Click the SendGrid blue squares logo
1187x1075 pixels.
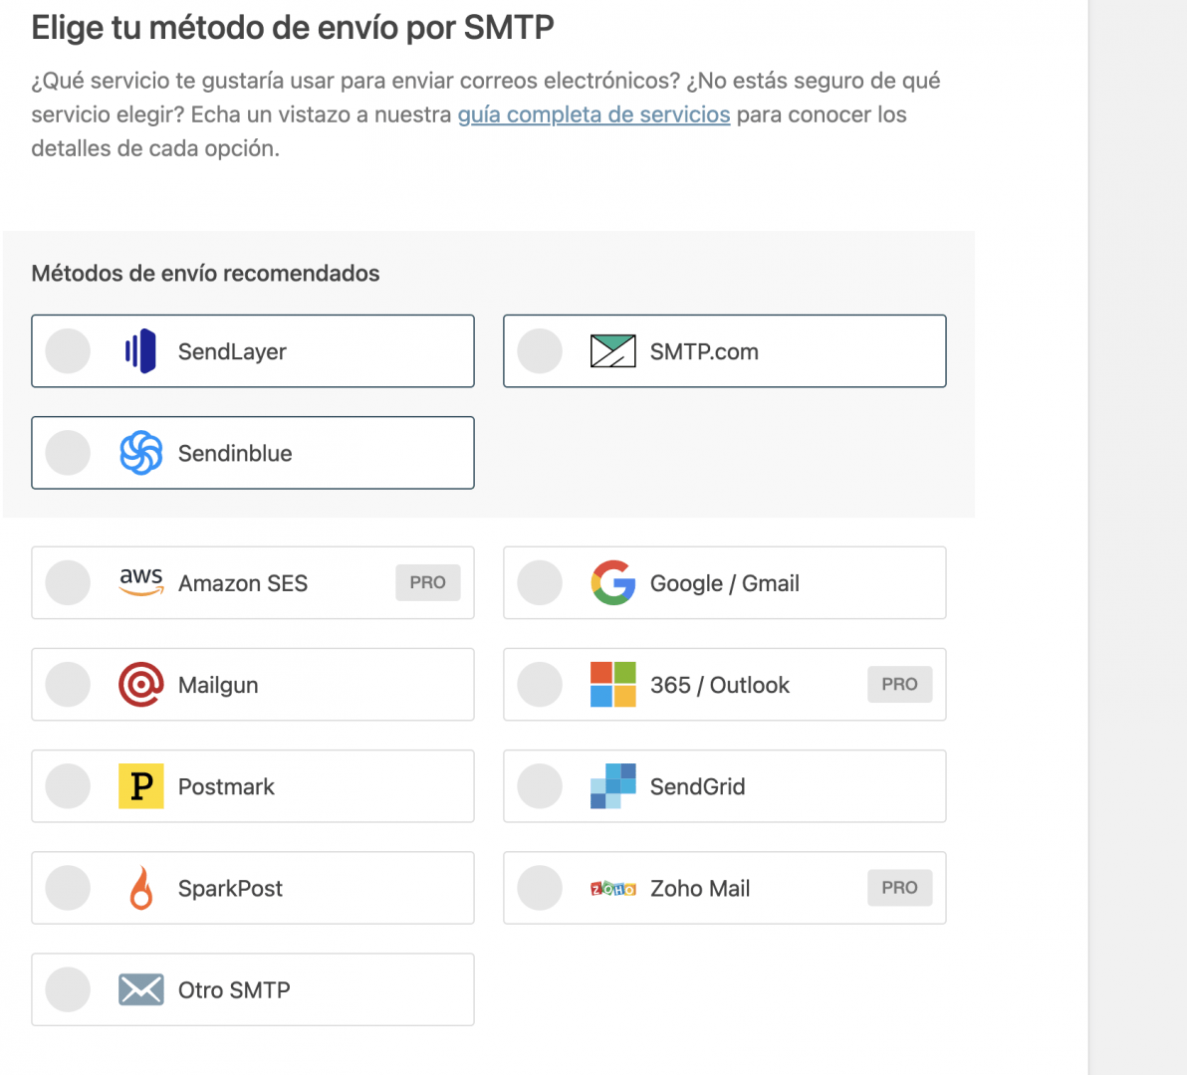point(612,786)
